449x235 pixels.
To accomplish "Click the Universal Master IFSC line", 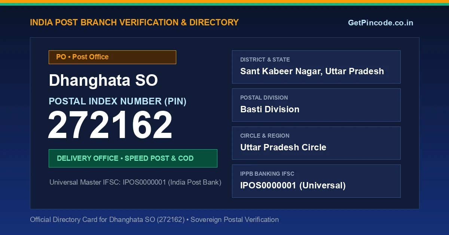I will pyautogui.click(x=135, y=182).
